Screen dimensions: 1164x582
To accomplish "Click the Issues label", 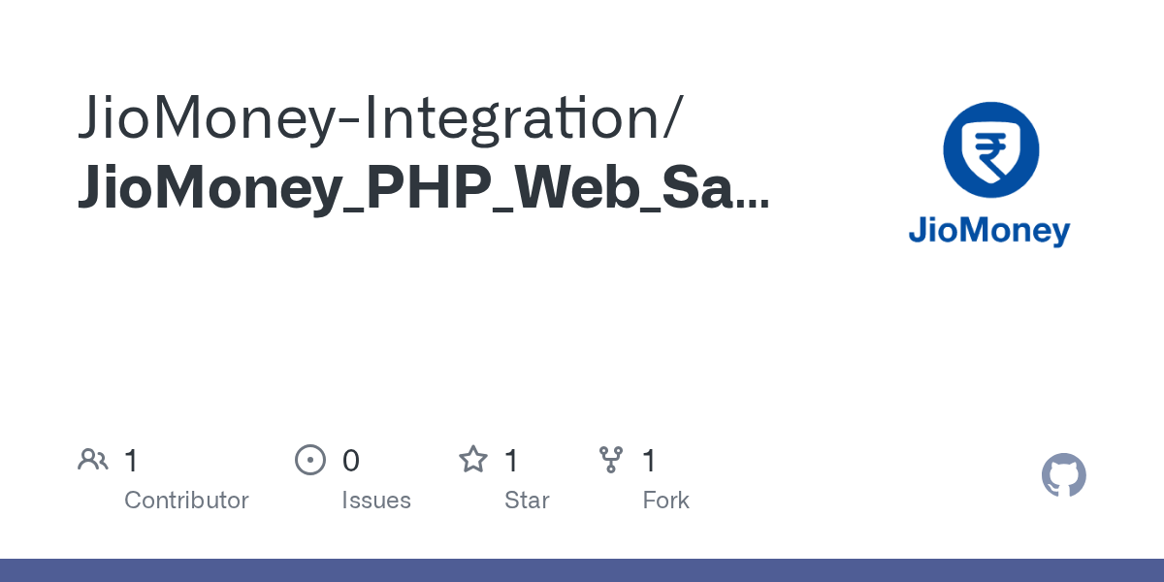I will (x=376, y=501).
